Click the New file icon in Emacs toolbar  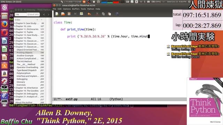[x=57, y=14]
